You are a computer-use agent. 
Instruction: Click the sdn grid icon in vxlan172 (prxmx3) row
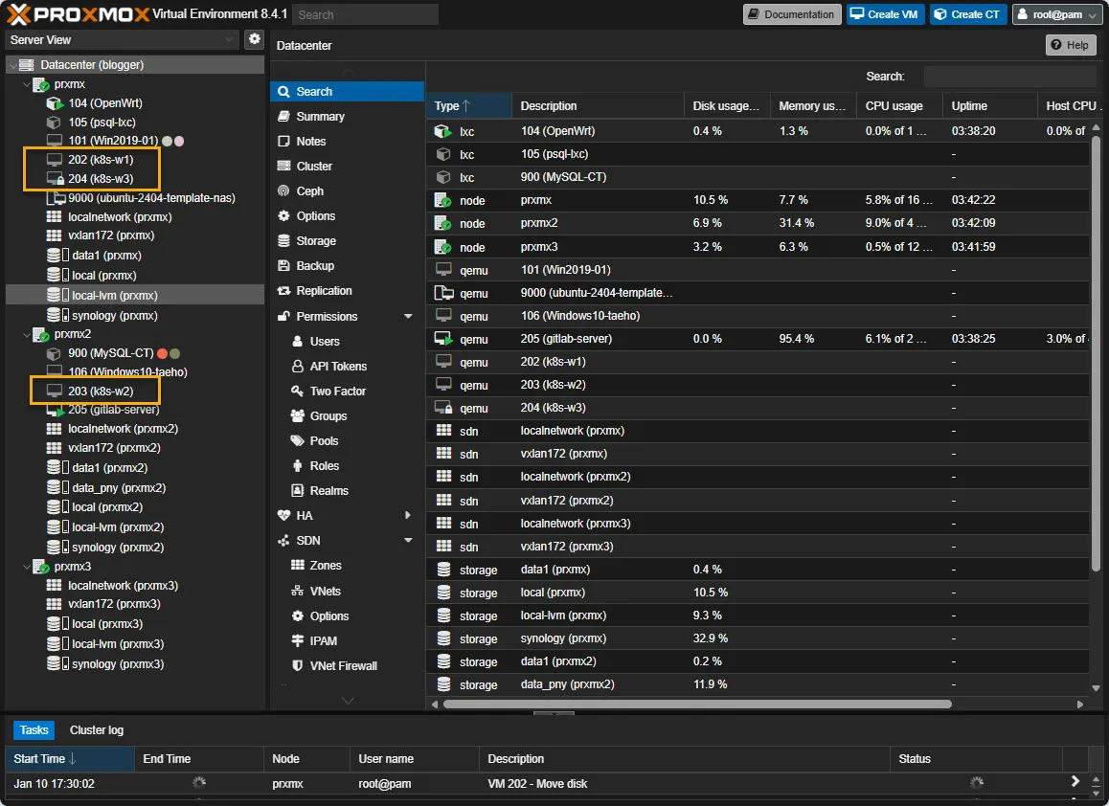coord(444,546)
